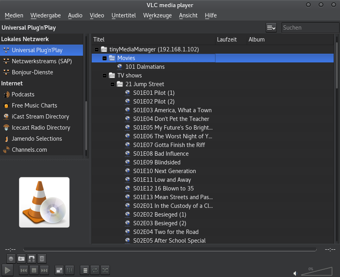
Task: Open the Wiedergabe menu
Action: pos(45,15)
